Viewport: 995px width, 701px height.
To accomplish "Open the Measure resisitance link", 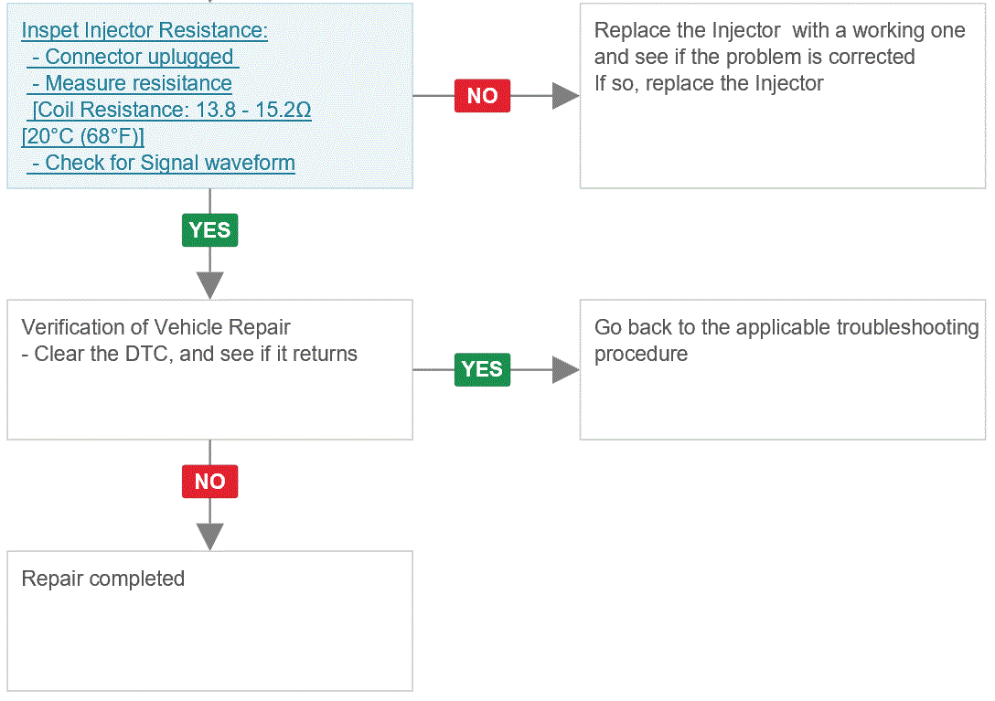I will 132,84.
